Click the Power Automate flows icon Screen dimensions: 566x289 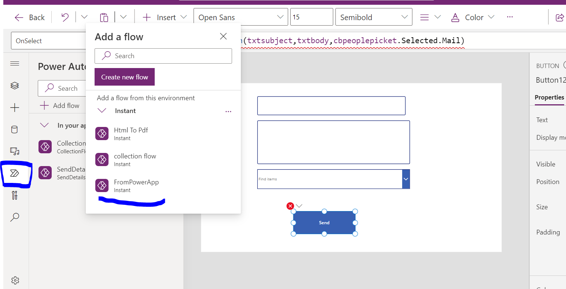pyautogui.click(x=15, y=173)
